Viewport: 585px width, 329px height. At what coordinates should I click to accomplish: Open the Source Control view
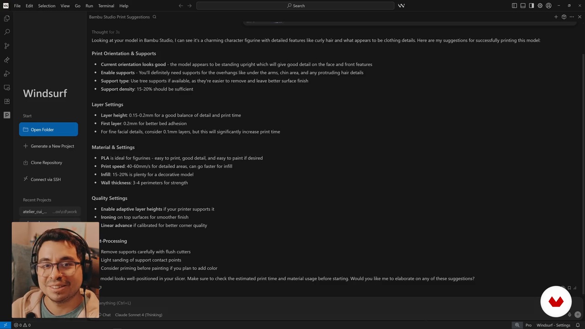[x=7, y=46]
